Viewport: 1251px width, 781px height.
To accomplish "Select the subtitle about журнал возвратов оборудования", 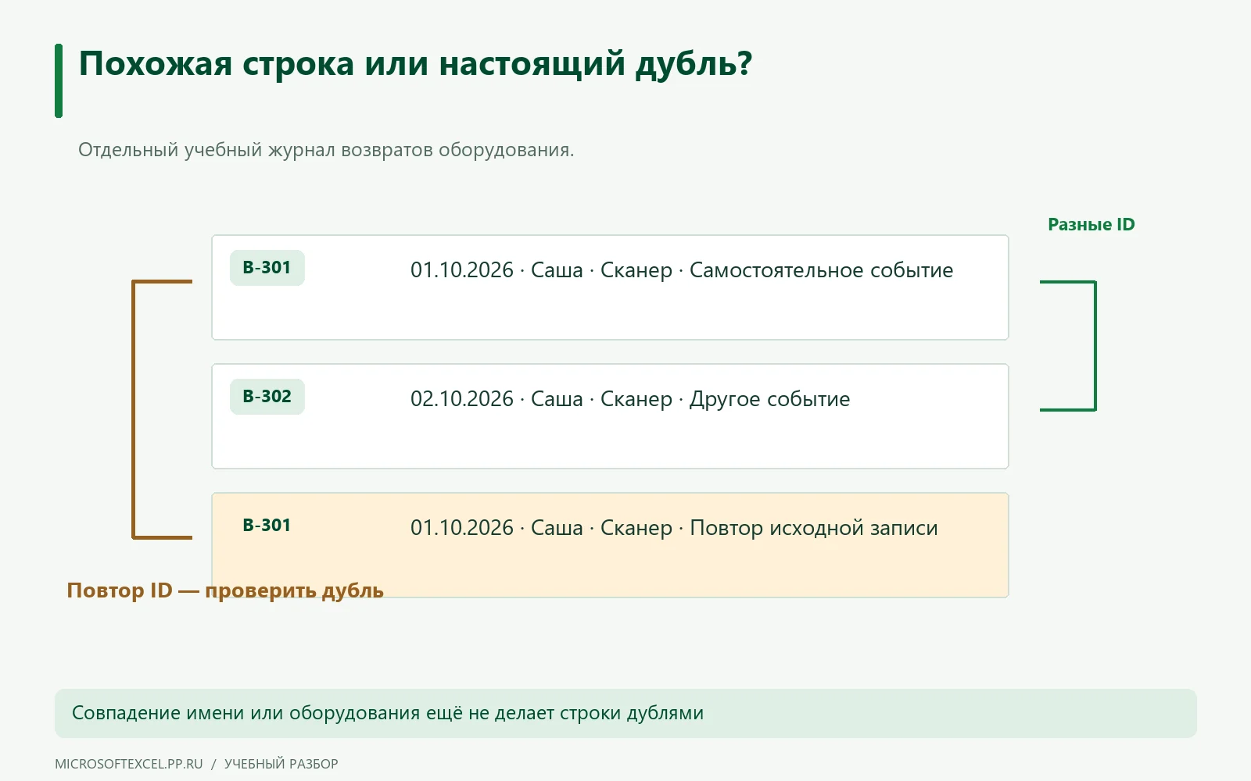I will coord(326,150).
